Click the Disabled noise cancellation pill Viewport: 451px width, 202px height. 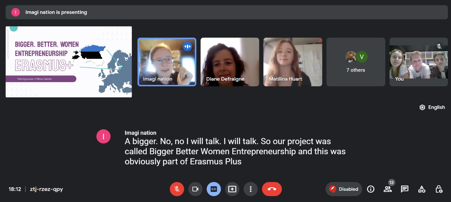[x=344, y=189]
